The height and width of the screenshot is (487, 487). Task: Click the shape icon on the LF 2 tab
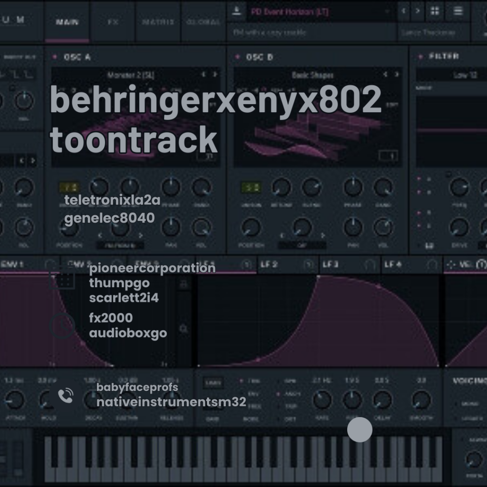[x=308, y=264]
